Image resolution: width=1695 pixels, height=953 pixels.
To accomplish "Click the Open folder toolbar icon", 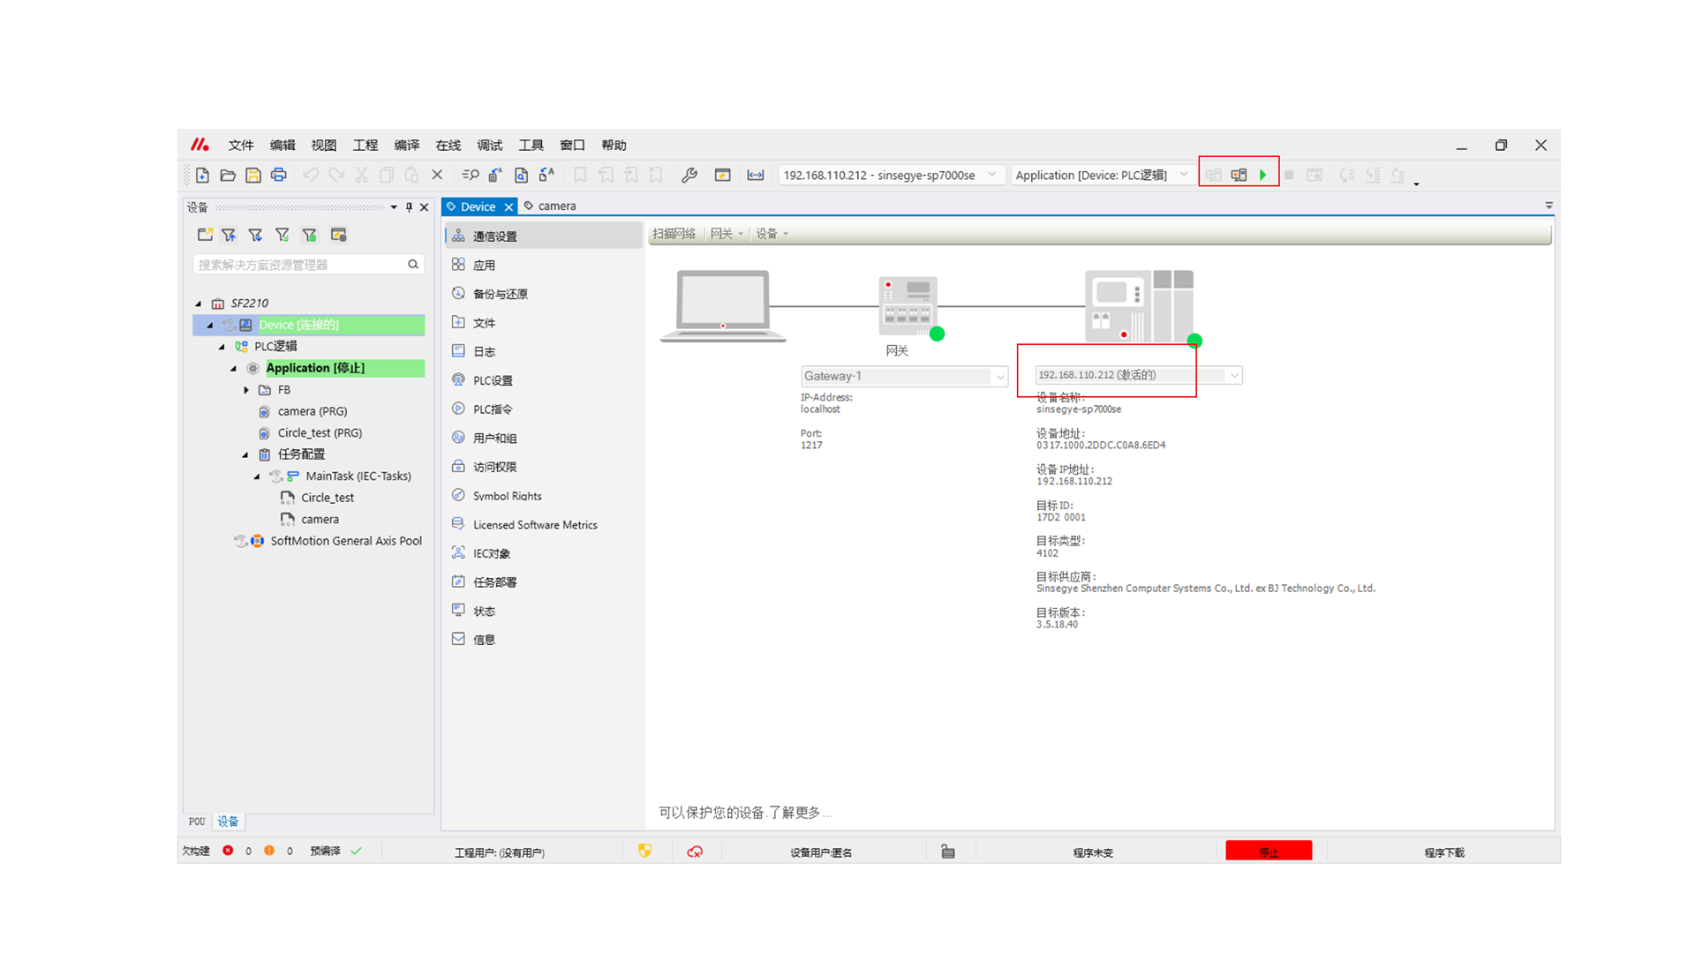I will (228, 175).
